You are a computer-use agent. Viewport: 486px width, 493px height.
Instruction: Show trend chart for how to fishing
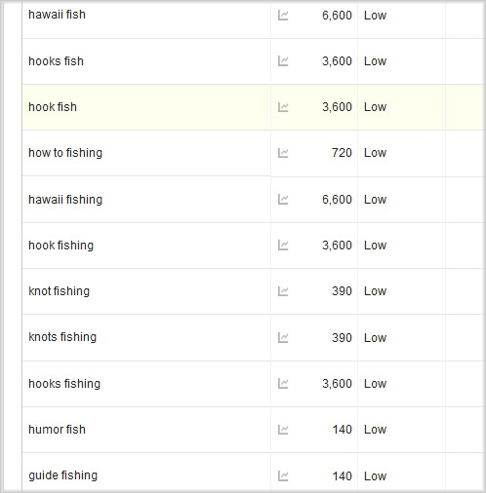click(283, 153)
